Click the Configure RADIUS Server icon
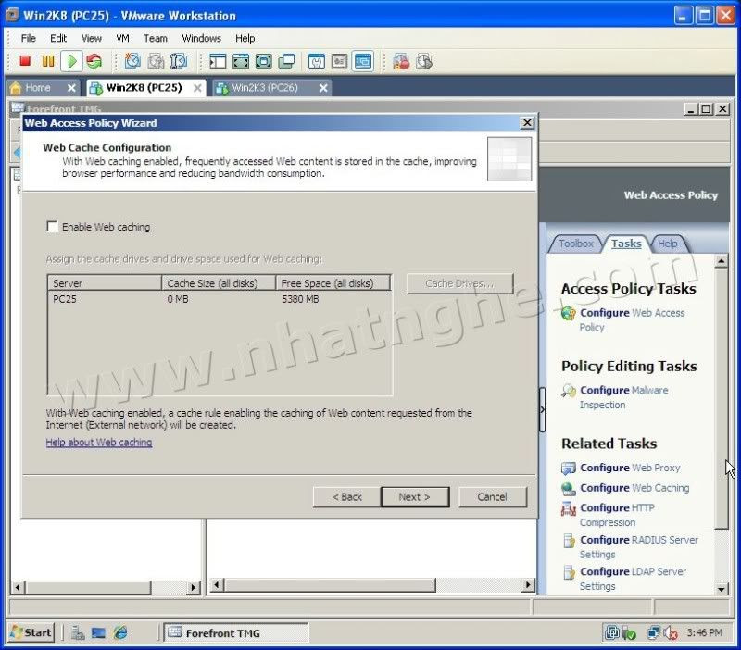The width and height of the screenshot is (741, 650). (x=569, y=541)
